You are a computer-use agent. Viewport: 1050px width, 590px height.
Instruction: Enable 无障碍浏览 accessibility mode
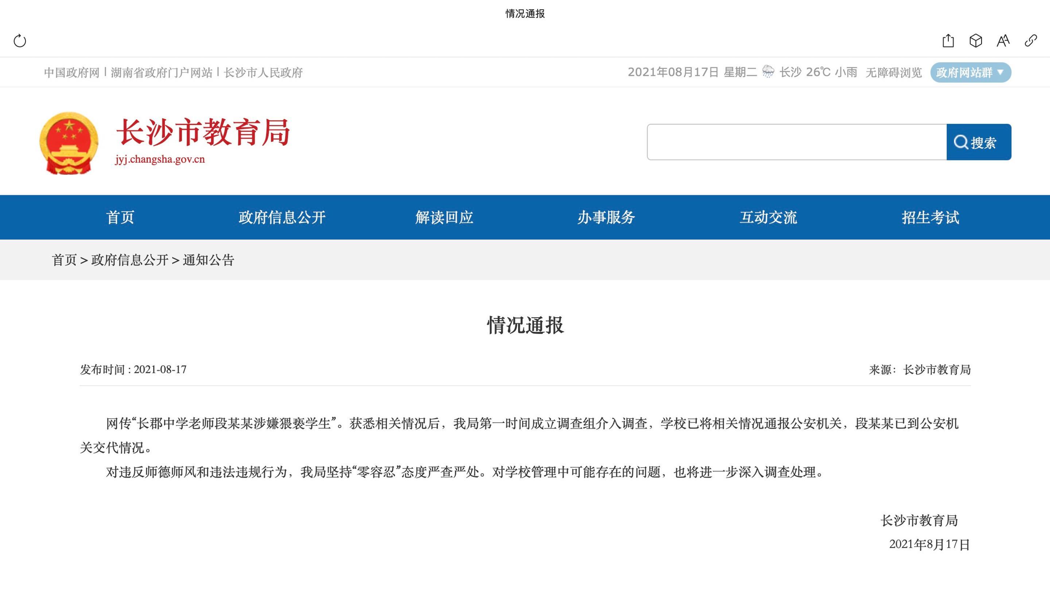click(x=894, y=72)
